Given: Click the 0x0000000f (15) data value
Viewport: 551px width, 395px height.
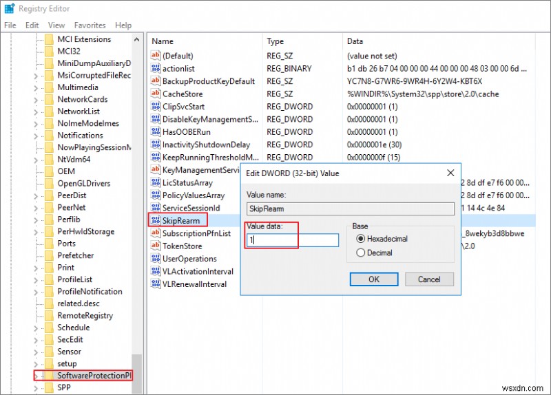Looking at the screenshot, I should (373, 158).
